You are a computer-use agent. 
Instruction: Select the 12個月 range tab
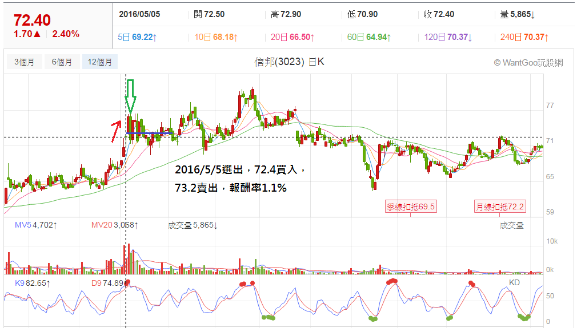point(100,62)
